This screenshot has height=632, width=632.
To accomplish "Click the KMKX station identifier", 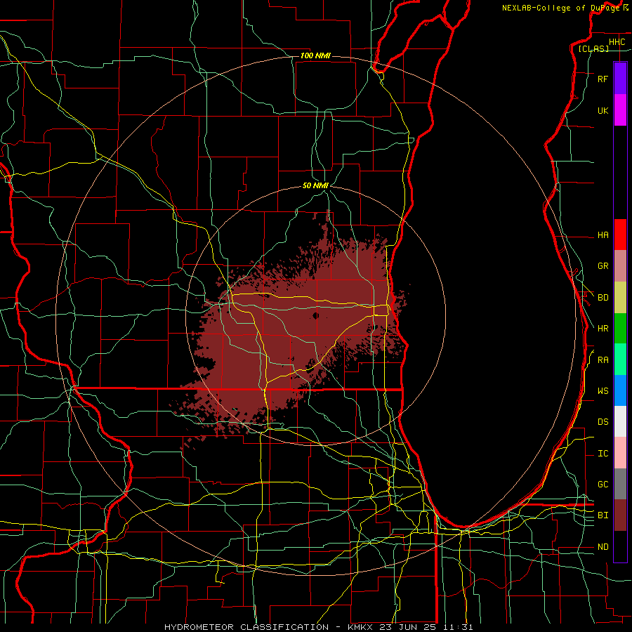I will click(x=359, y=627).
